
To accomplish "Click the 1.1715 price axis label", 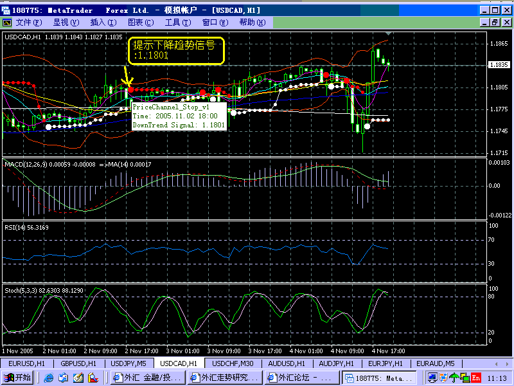I will click(499, 153).
